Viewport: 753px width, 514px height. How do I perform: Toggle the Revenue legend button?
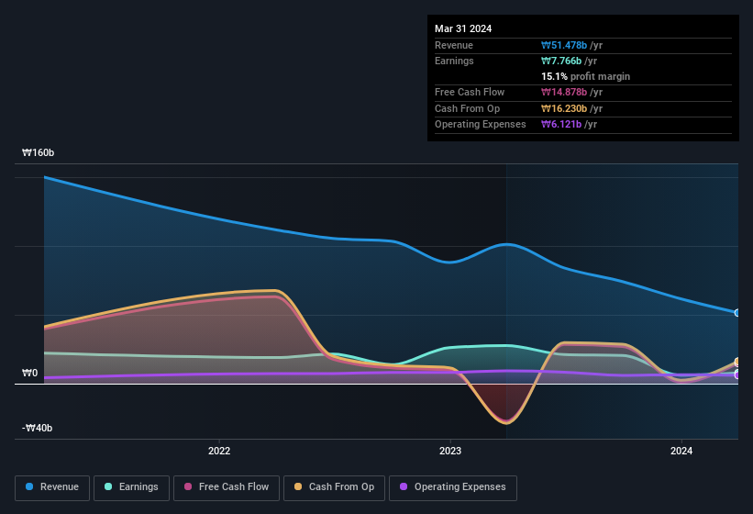[x=52, y=487]
